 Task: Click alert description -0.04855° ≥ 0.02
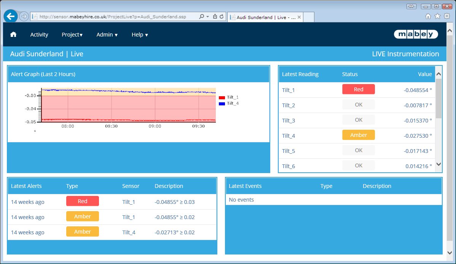(x=174, y=217)
